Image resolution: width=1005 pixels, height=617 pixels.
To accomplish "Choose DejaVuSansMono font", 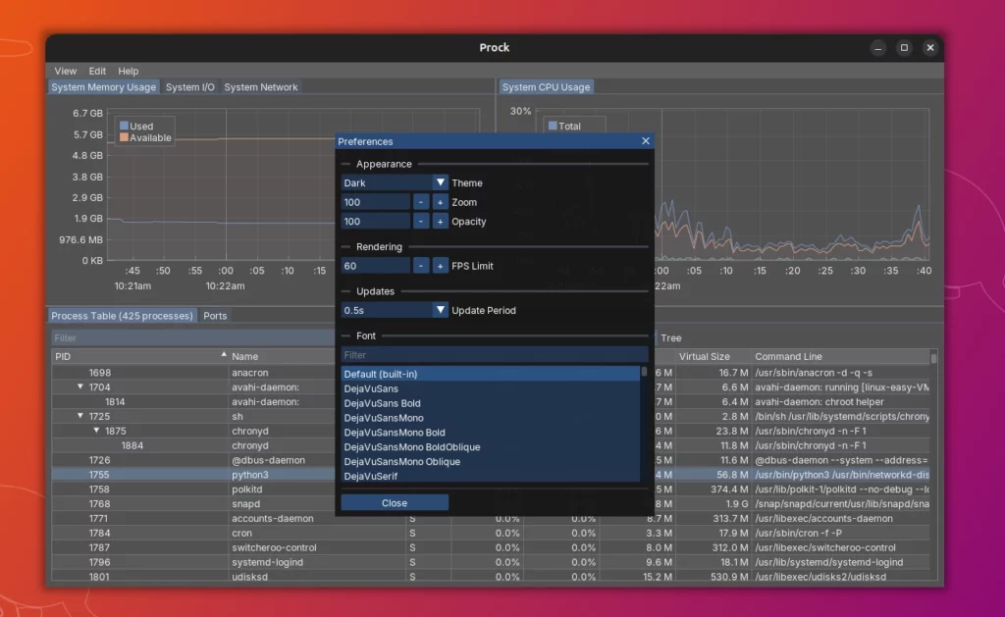I will point(491,418).
